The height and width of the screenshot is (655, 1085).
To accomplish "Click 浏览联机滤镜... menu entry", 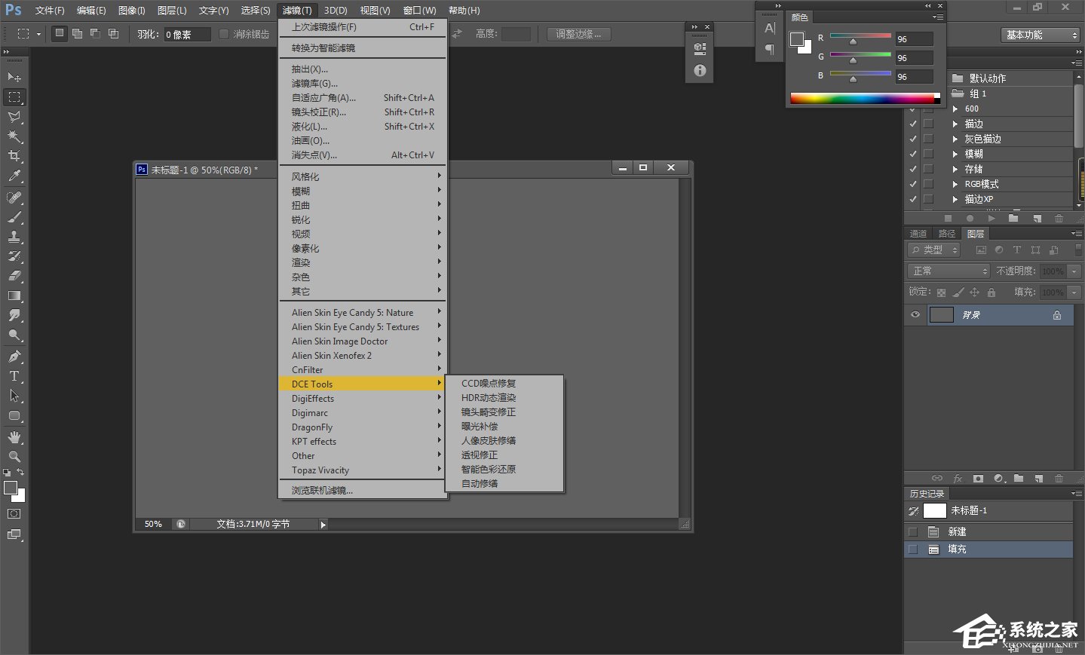I will [322, 491].
